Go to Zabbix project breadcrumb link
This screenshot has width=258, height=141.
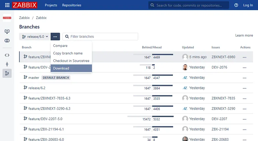coord(24,18)
